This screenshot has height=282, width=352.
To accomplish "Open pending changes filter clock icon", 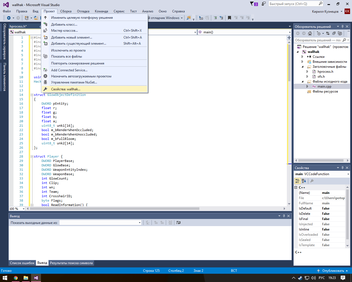I will tap(319, 33).
